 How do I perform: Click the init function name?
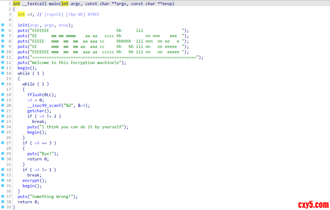(23, 25)
